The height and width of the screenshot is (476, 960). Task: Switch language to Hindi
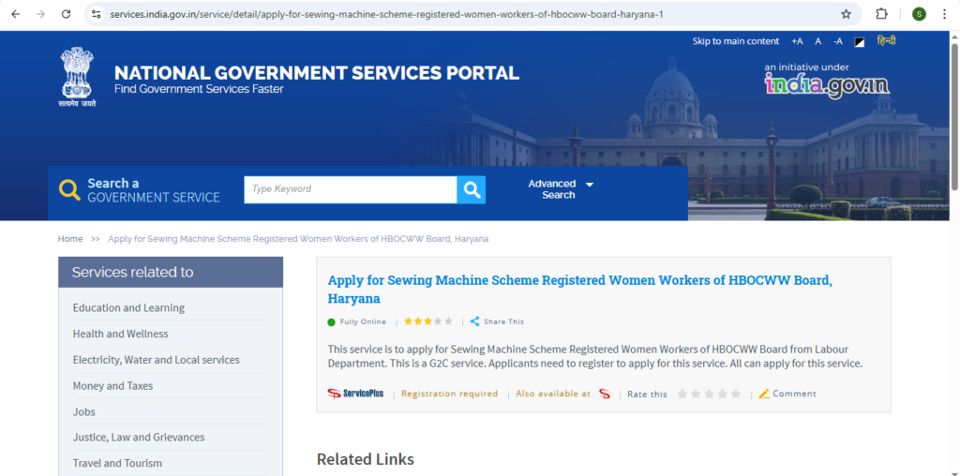(886, 41)
